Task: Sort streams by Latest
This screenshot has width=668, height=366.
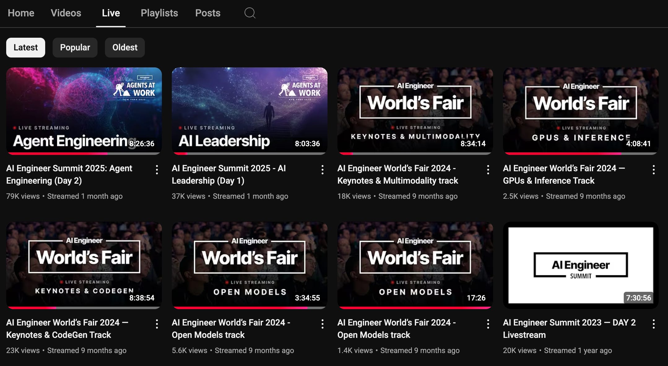Action: click(x=26, y=48)
